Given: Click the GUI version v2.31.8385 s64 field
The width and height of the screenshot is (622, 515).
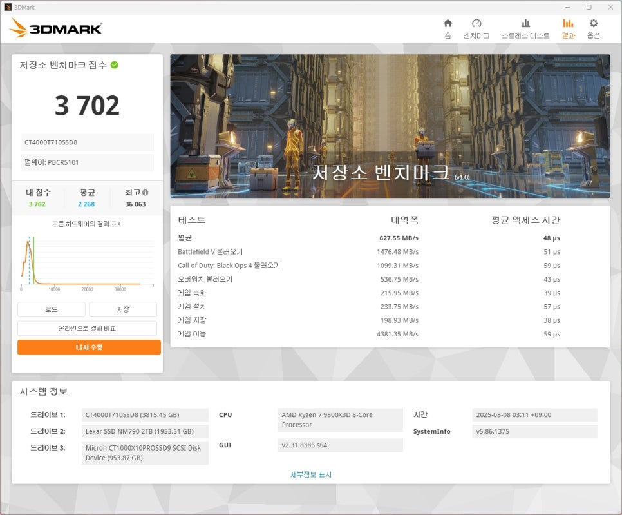Looking at the screenshot, I should click(341, 445).
